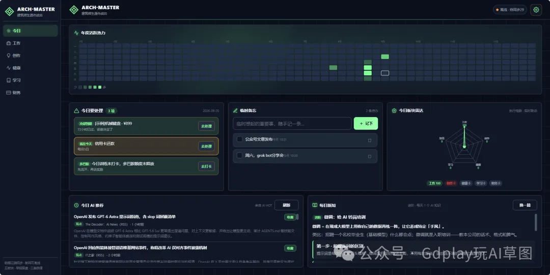Focus the 临时想起的重要事 memo input field

pyautogui.click(x=292, y=123)
